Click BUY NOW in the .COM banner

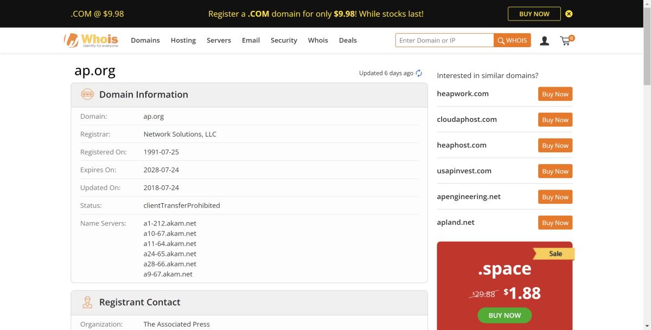click(534, 14)
